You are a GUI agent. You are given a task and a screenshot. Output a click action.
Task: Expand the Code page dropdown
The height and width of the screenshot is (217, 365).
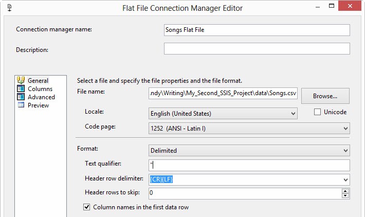[345, 128]
